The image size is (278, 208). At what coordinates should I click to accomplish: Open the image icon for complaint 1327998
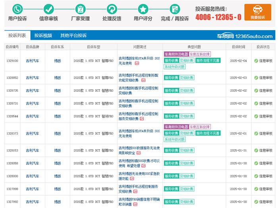135,191
